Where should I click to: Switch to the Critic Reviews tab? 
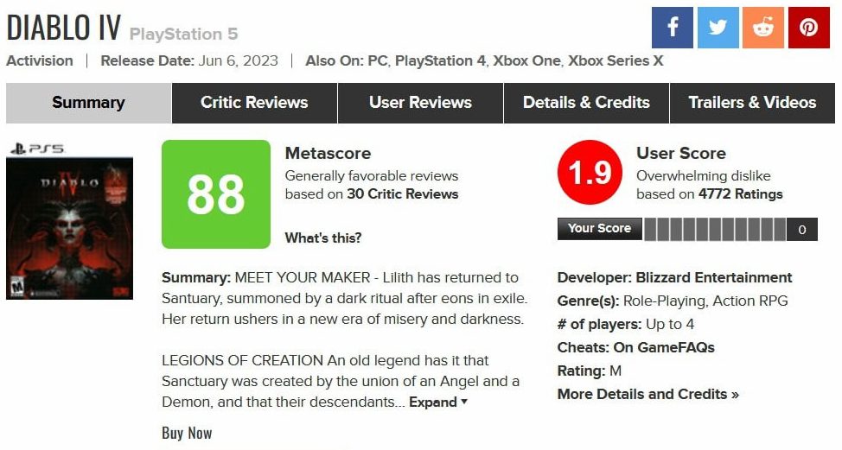click(254, 103)
